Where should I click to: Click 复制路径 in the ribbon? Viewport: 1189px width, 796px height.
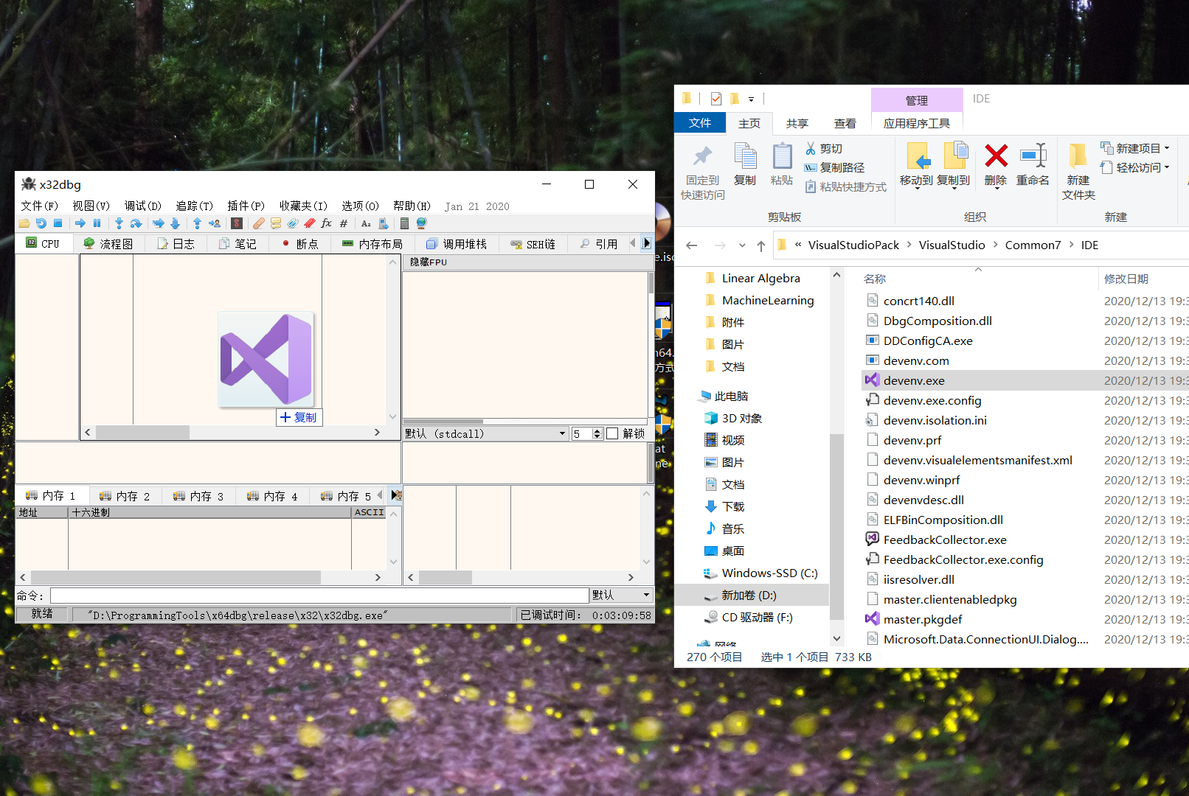coord(834,167)
